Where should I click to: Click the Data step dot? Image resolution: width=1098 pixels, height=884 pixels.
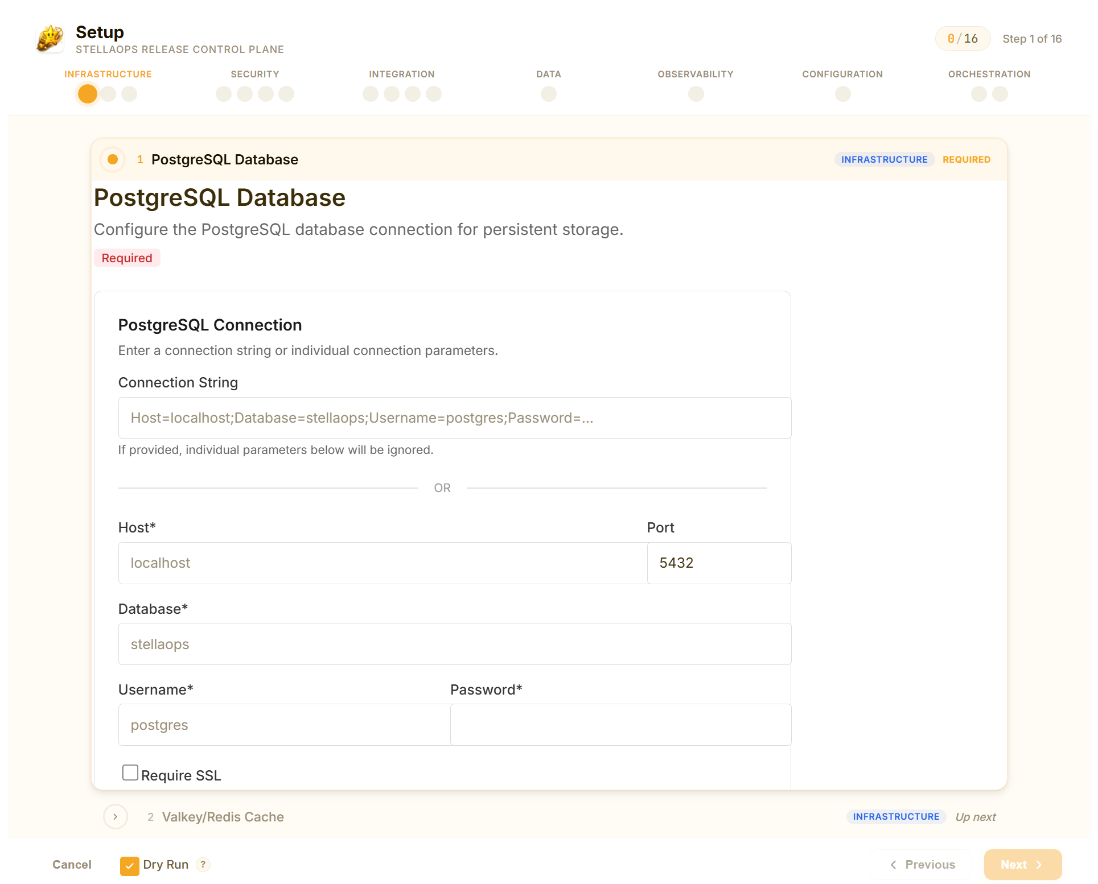pyautogui.click(x=548, y=94)
